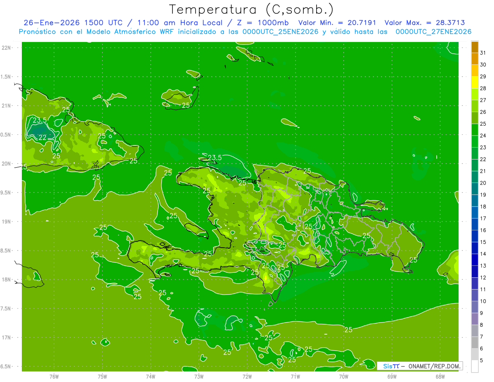The height and width of the screenshot is (382, 494).
Task: Pick the white swatch below legend value 5
Action: pos(475,366)
